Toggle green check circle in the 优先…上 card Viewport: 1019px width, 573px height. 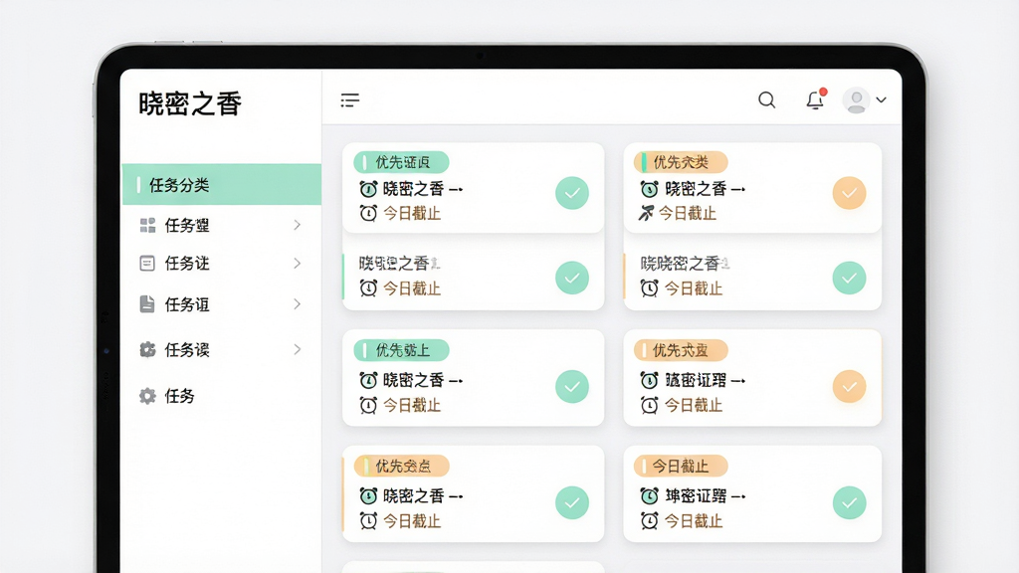coord(572,387)
